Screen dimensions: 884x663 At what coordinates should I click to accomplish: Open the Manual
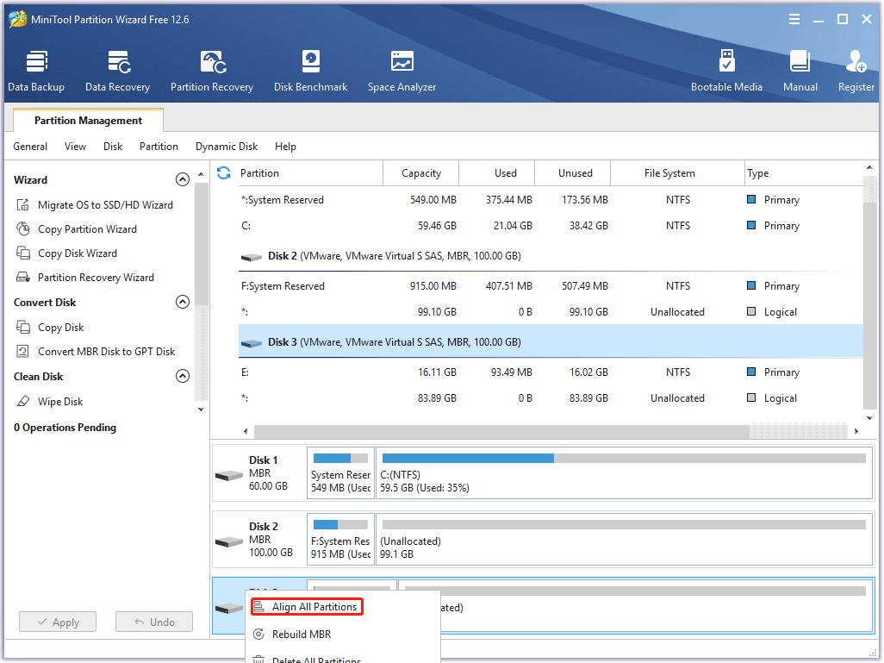(800, 71)
